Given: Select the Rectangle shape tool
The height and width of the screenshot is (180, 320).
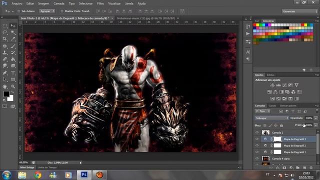Looking at the screenshot, I should tap(13, 79).
